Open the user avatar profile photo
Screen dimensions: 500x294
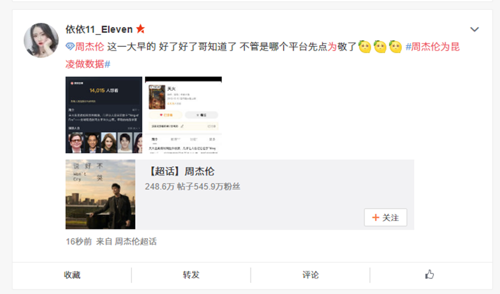(x=41, y=40)
